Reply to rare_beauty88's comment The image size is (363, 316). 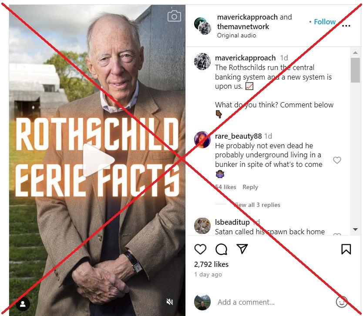point(250,187)
